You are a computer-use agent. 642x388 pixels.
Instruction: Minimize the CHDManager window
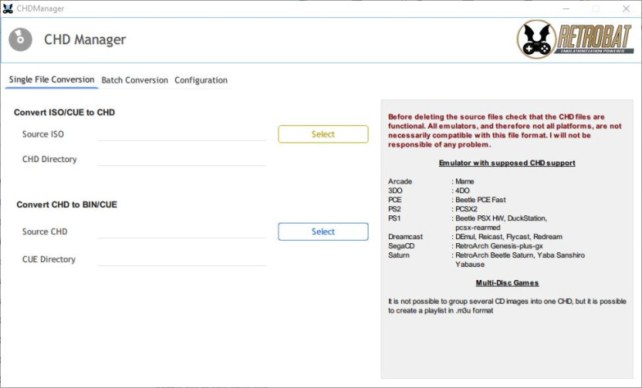pyautogui.click(x=566, y=8)
